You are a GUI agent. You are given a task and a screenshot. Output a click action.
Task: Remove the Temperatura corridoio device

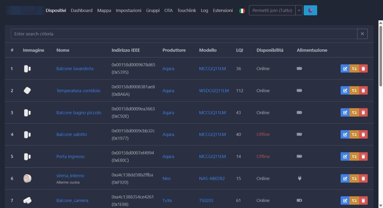[363, 90]
